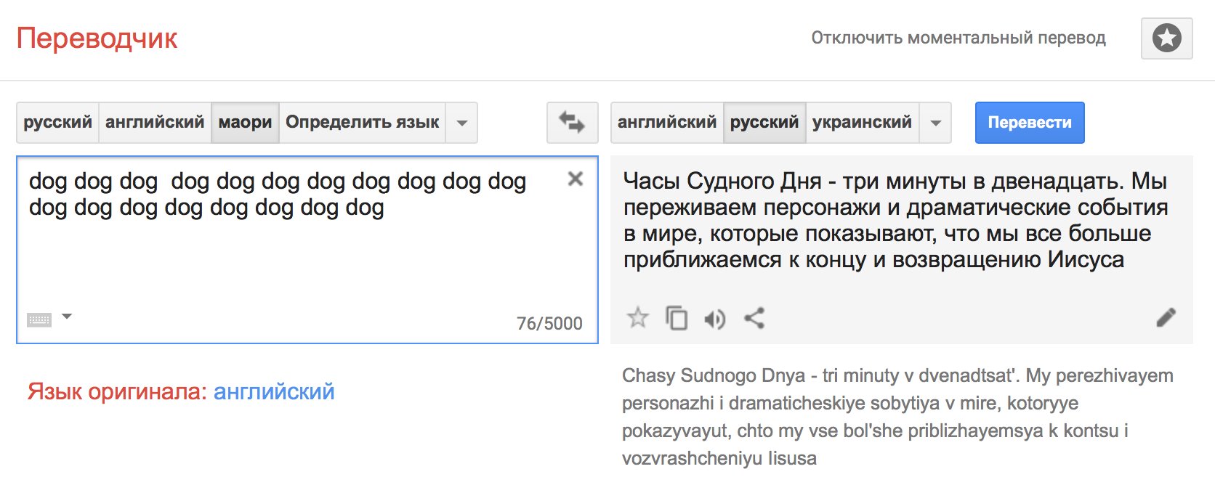Toggle маори source language tab
1215x485 pixels.
coord(245,122)
